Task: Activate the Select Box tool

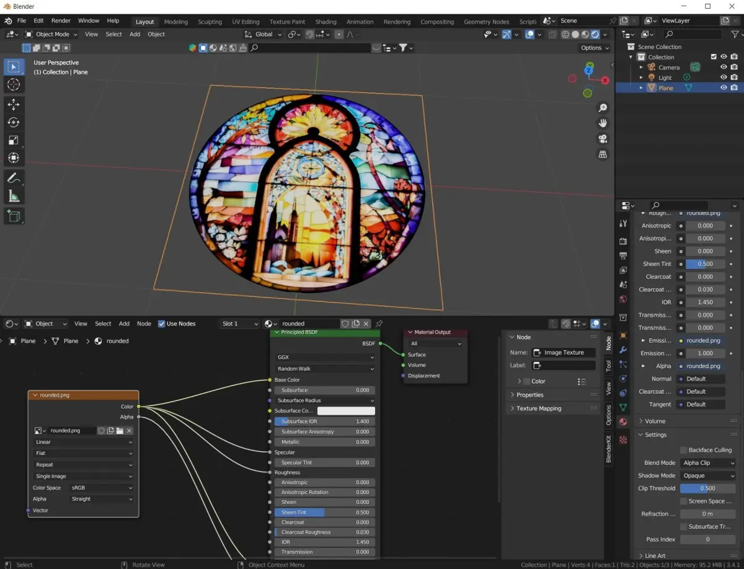Action: click(14, 66)
